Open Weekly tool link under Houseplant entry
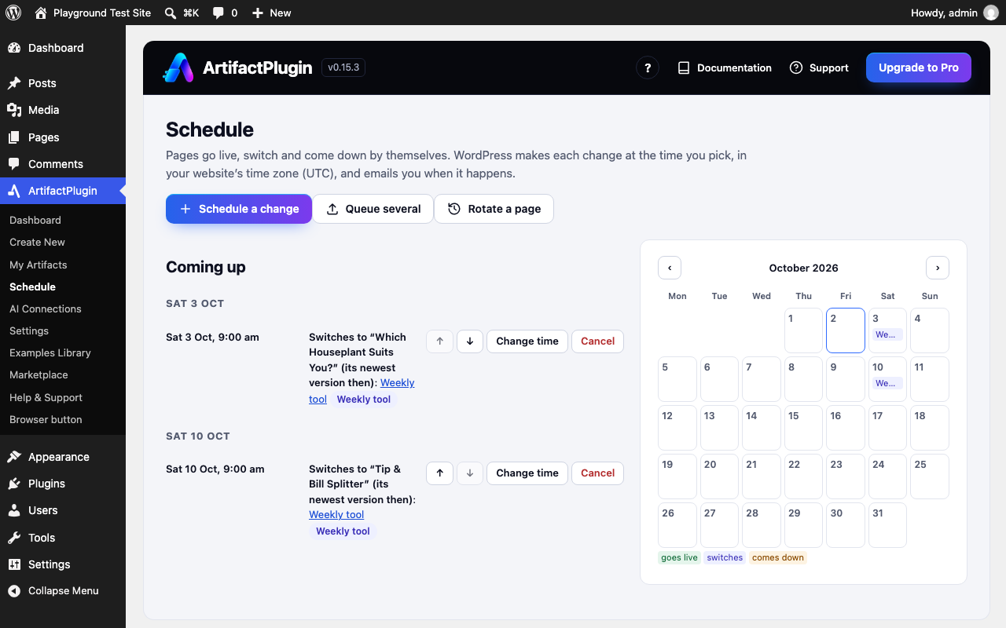The width and height of the screenshot is (1006, 628). point(397,382)
